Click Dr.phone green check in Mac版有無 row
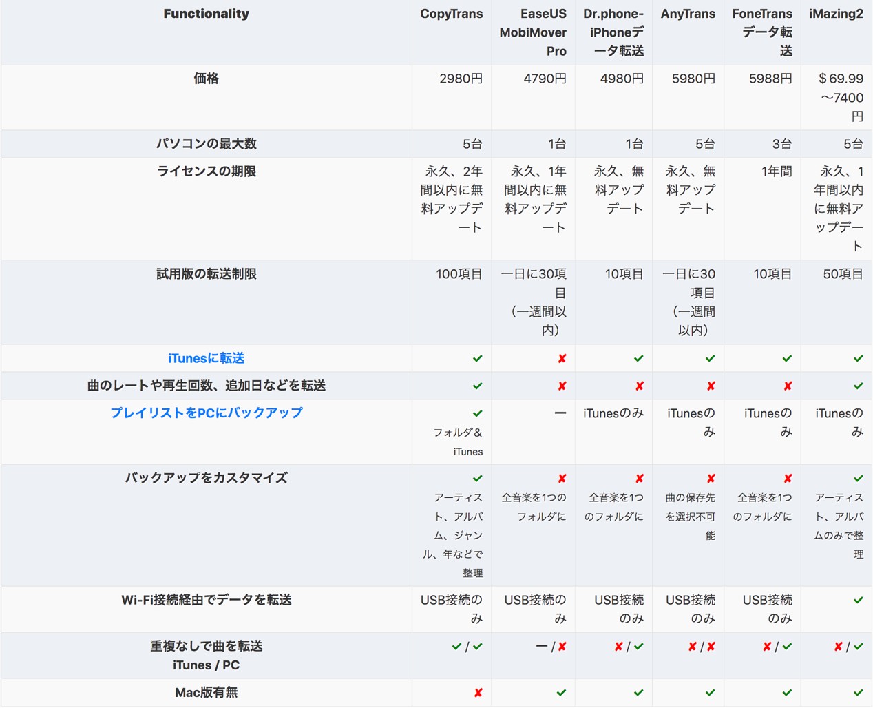Screen dimensions: 873x708 tap(638, 693)
